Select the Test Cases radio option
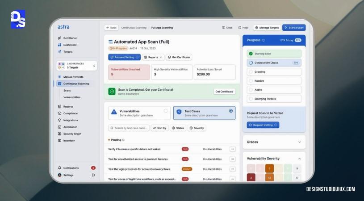Viewport: 364px width, 201px height. click(231, 111)
